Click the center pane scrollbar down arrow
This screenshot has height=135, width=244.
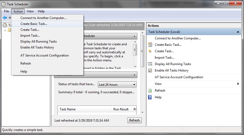[x=142, y=112]
